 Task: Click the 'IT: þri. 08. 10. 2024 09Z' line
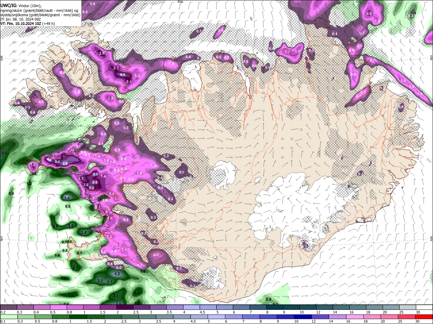21,20
